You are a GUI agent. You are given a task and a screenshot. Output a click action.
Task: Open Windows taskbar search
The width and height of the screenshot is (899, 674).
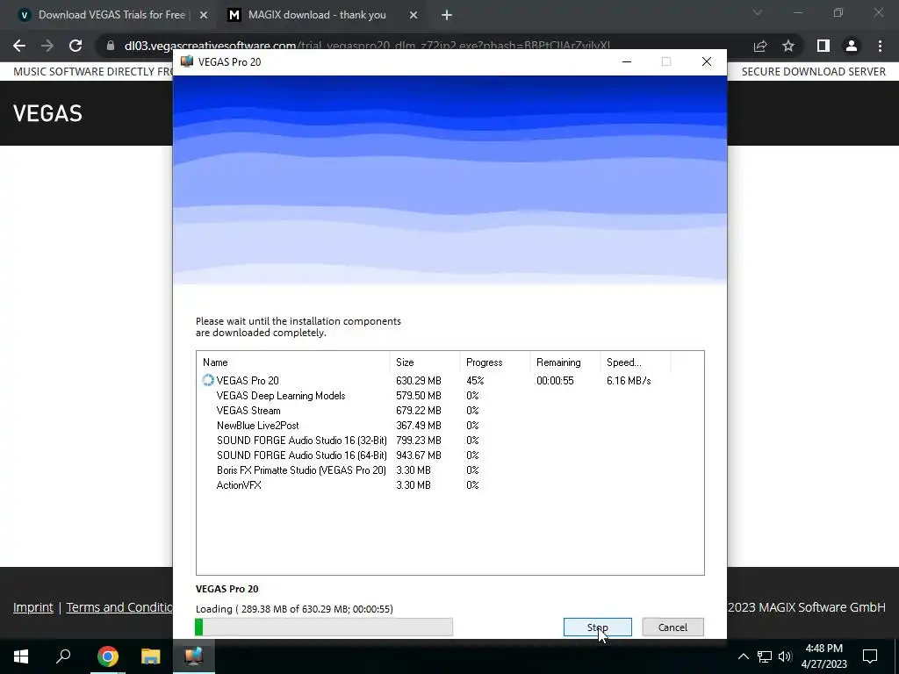point(63,656)
